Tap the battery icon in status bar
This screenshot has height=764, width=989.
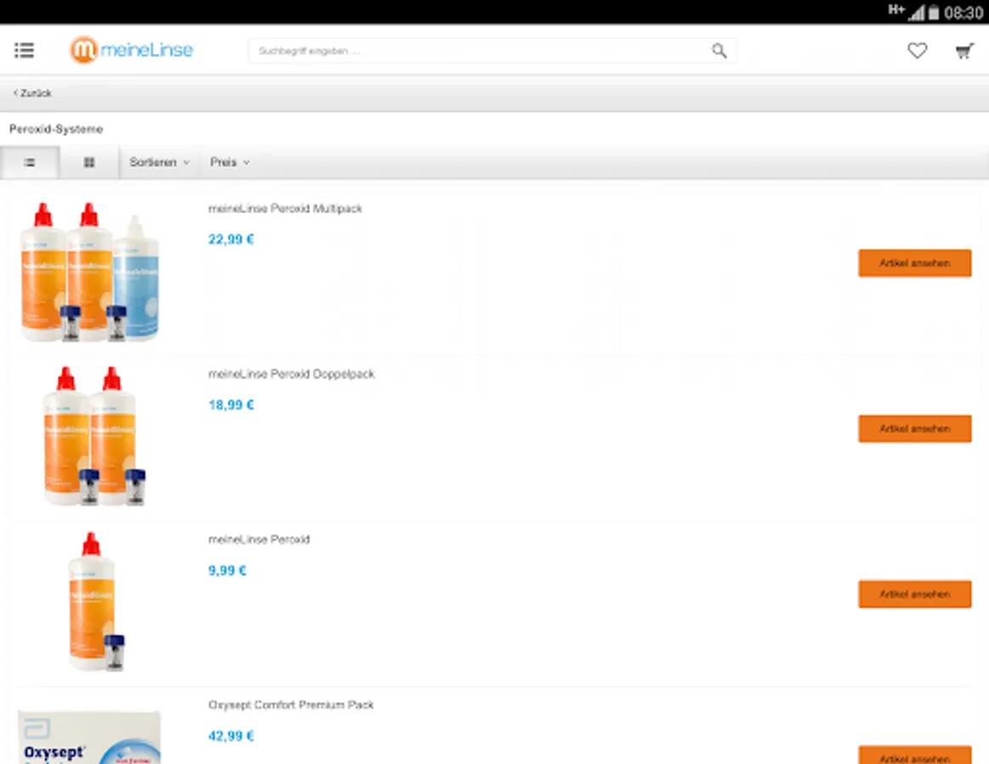[x=934, y=13]
